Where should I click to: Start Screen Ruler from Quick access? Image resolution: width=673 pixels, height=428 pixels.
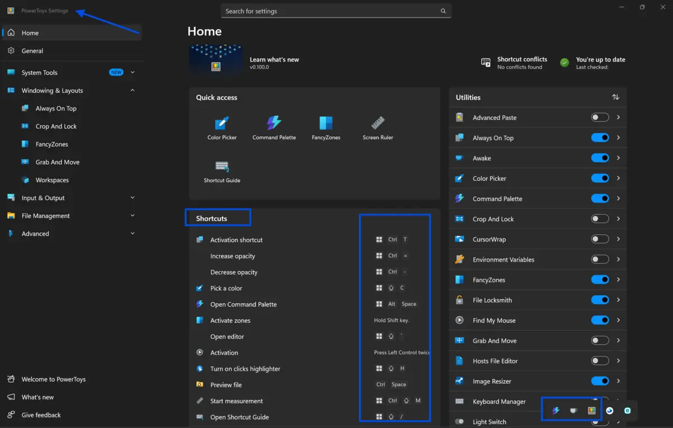(378, 128)
